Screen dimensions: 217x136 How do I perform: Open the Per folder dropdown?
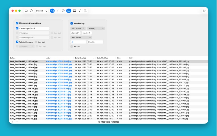click(81, 38)
